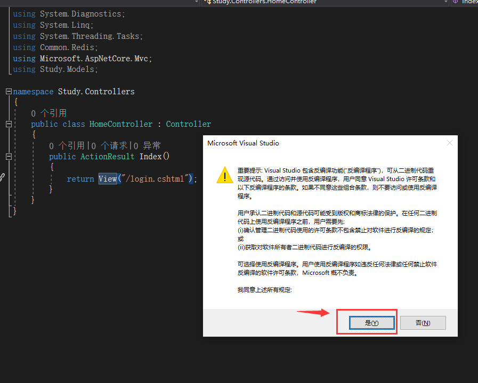The width and height of the screenshot is (478, 383).
Task: Click the "0 个引用" CodeLens above Index method
Action: (x=67, y=145)
